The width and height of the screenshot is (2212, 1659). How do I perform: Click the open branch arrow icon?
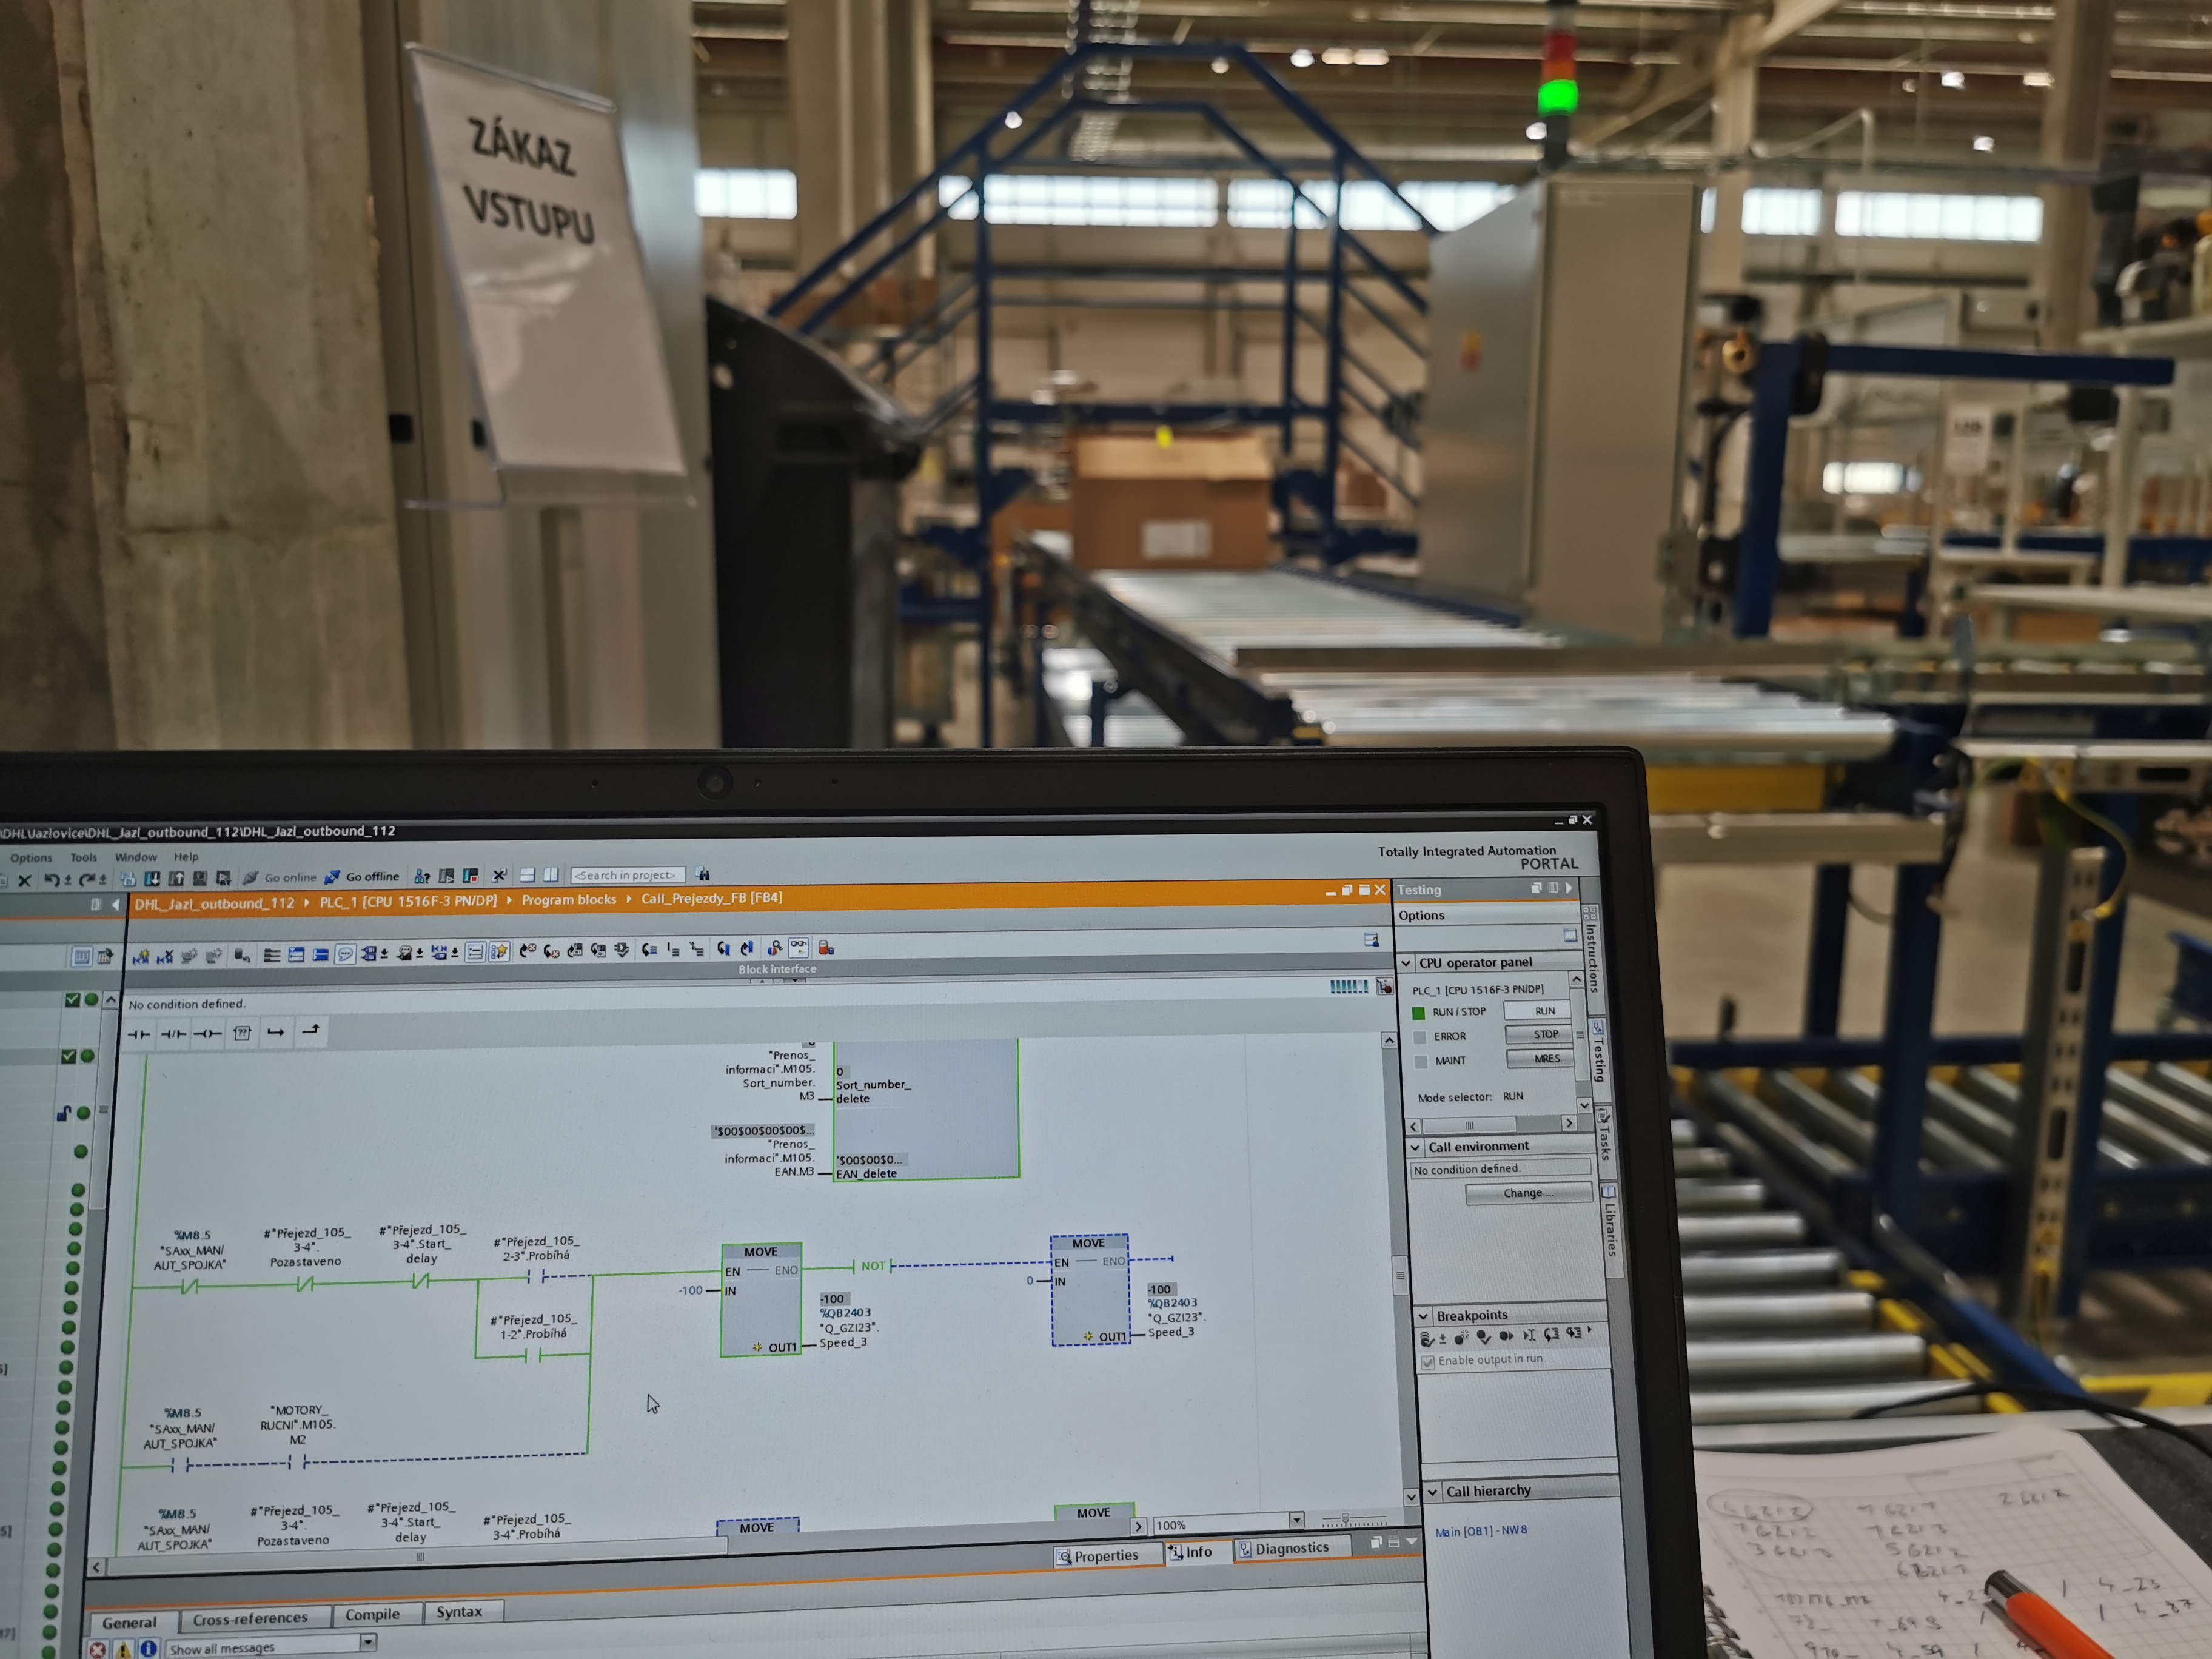pyautogui.click(x=276, y=1032)
